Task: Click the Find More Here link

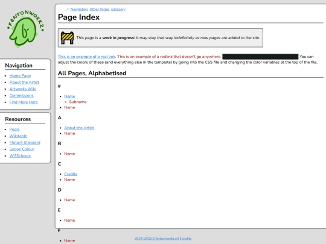Action: click(24, 102)
